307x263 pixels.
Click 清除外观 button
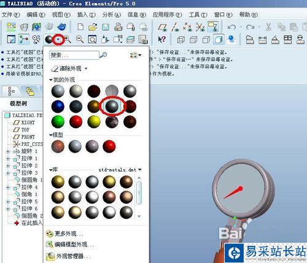[x=66, y=69]
